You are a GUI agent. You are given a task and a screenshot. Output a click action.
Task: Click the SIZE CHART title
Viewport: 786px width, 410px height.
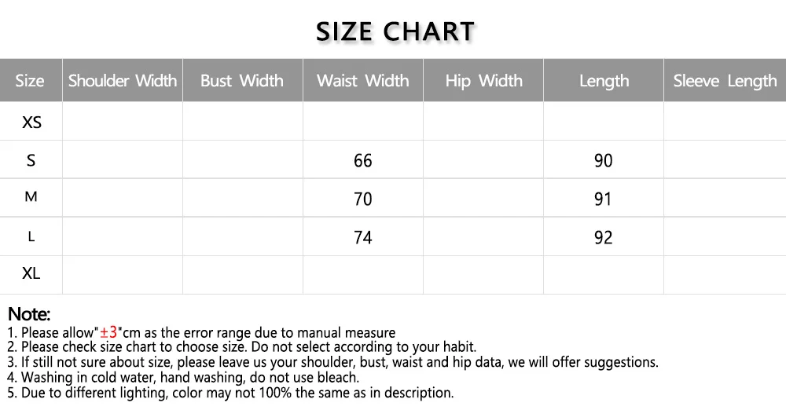click(395, 31)
